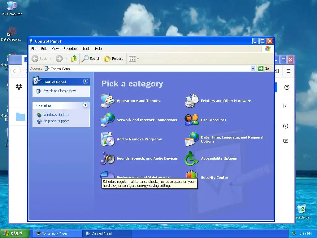Toggle the Folders pane toolbar button

click(113, 59)
